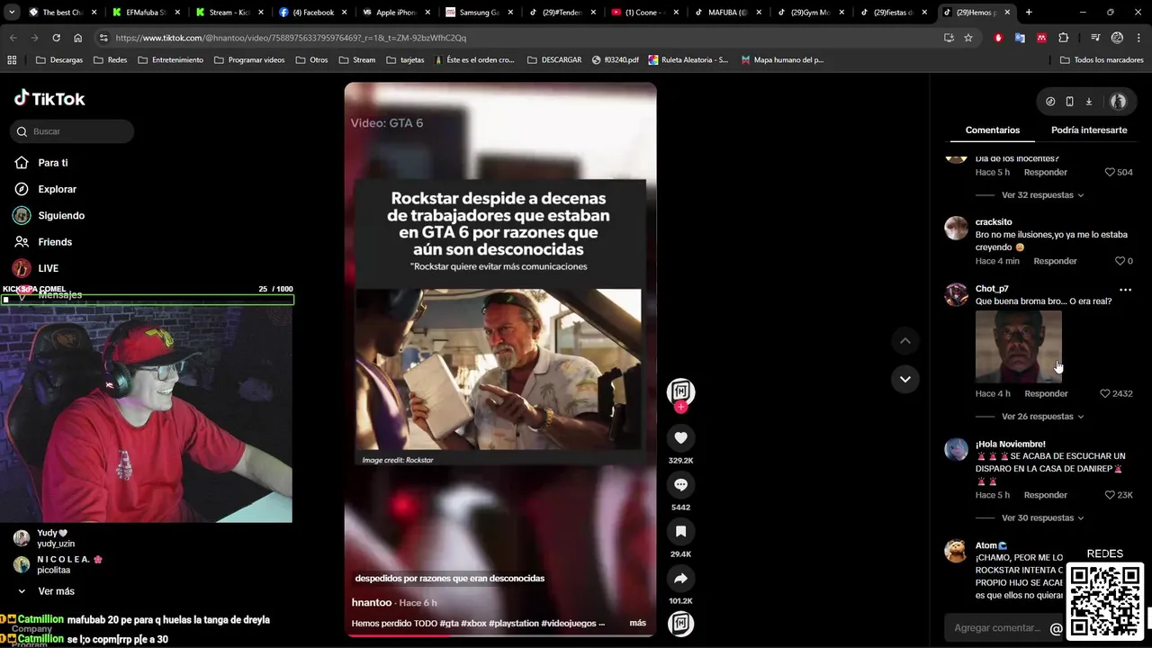Image resolution: width=1152 pixels, height=648 pixels.
Task: Open the image in the Chot_p7 comment
Action: click(1018, 346)
